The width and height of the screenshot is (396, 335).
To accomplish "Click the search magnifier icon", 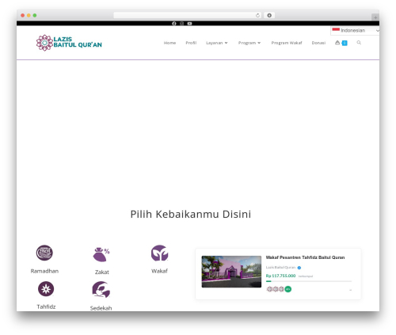I will coord(359,43).
